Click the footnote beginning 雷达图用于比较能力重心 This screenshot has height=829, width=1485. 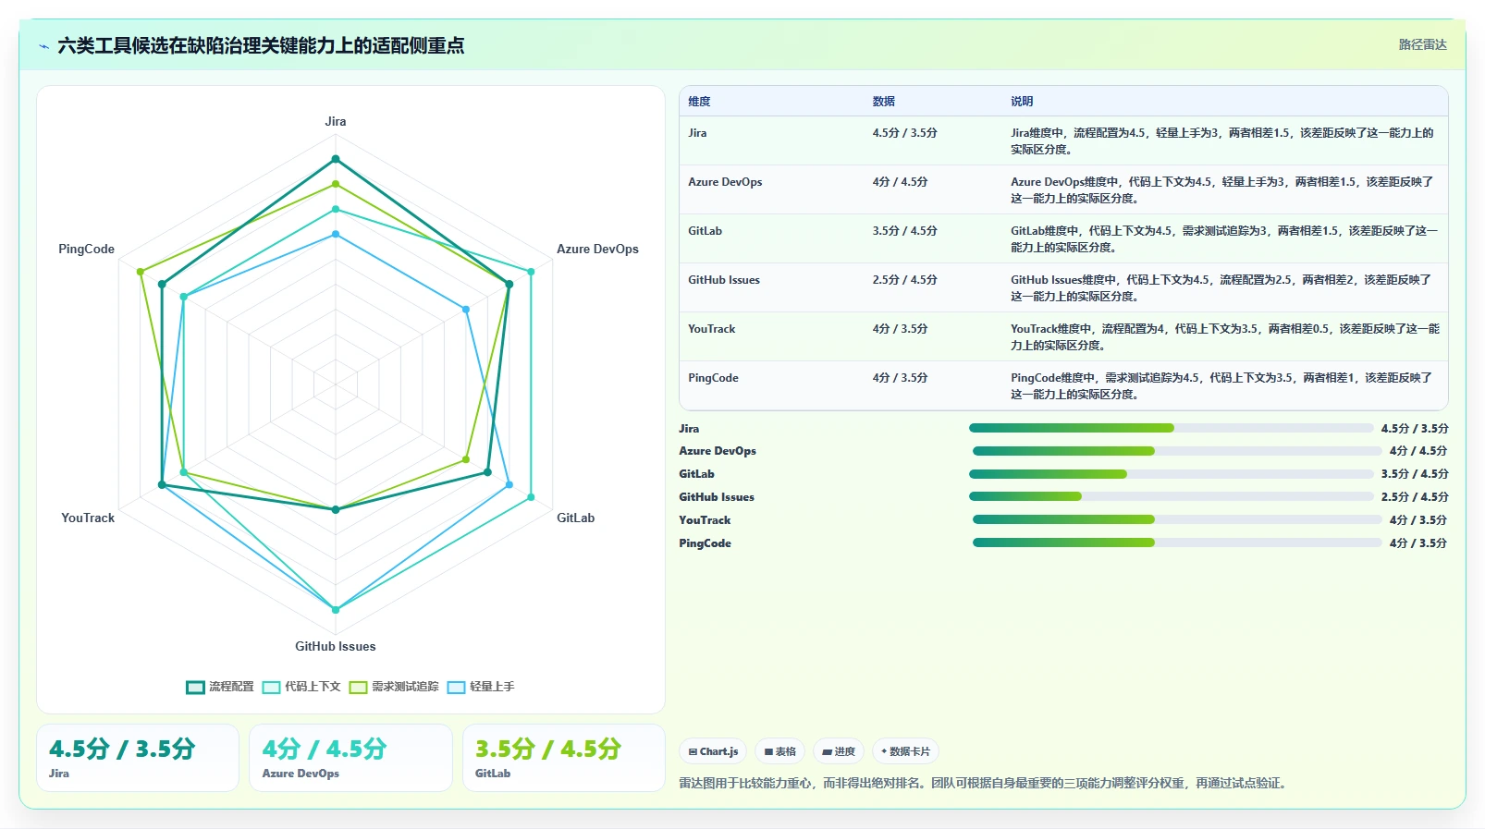coord(984,783)
